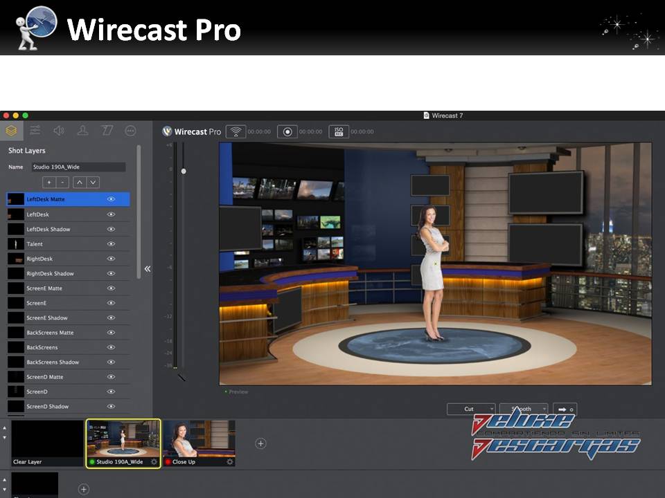Click the stream timer next to broadcast button
The width and height of the screenshot is (665, 498).
pyautogui.click(x=259, y=131)
